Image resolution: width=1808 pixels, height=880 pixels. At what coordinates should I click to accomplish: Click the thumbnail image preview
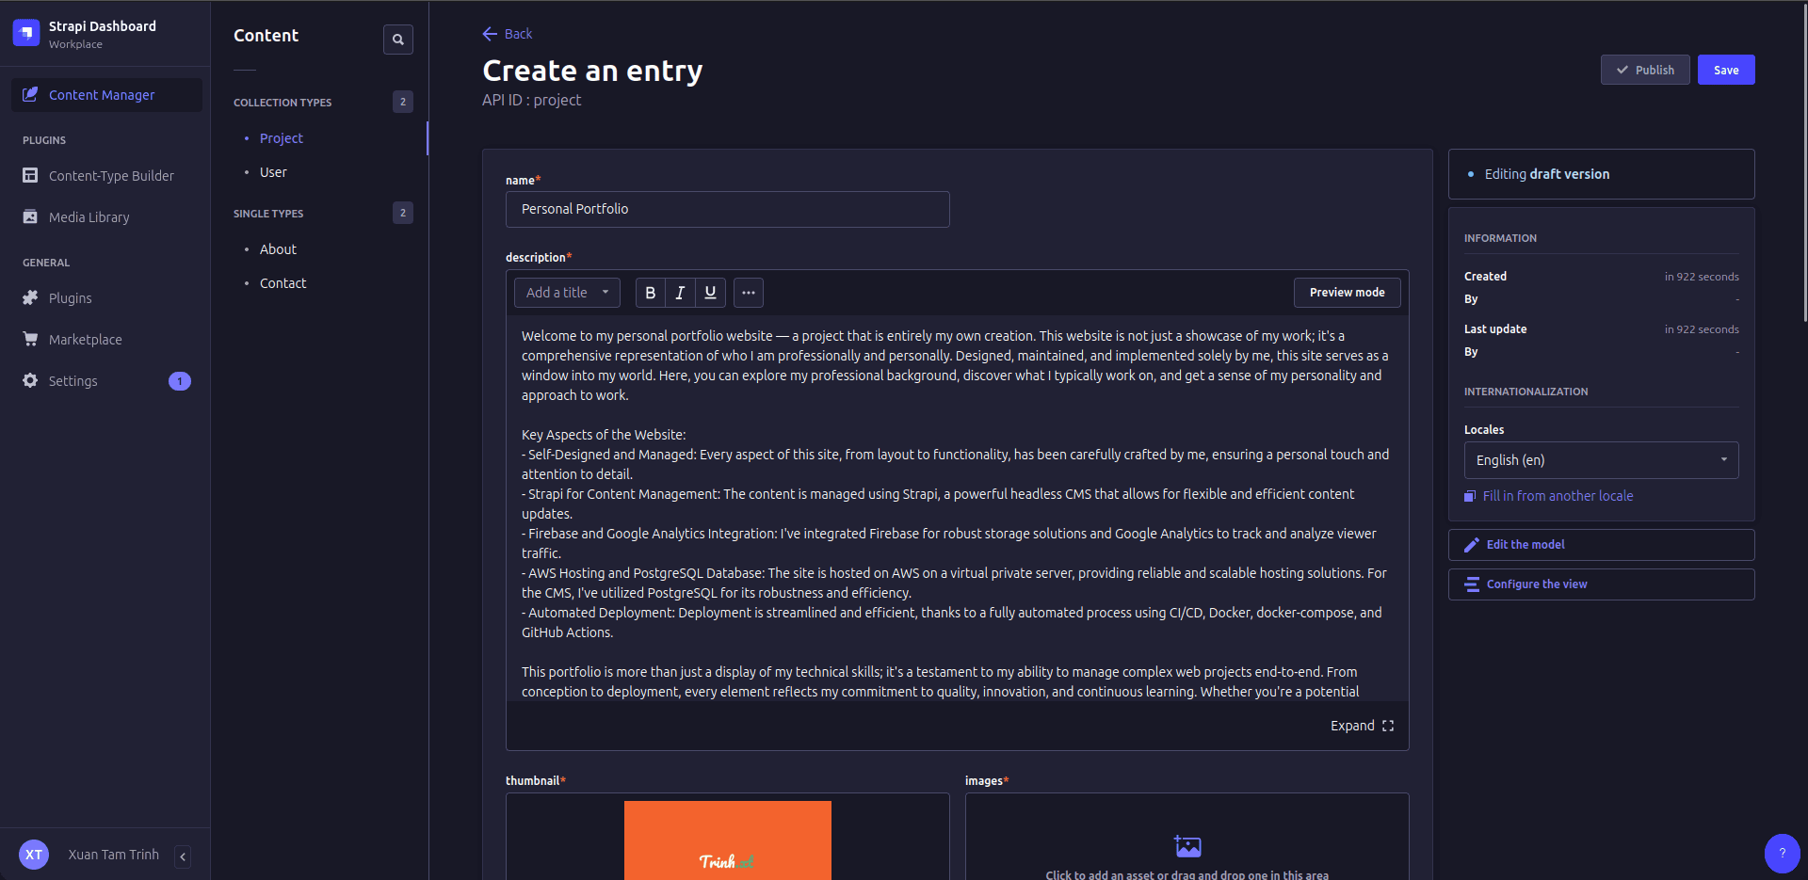728,840
